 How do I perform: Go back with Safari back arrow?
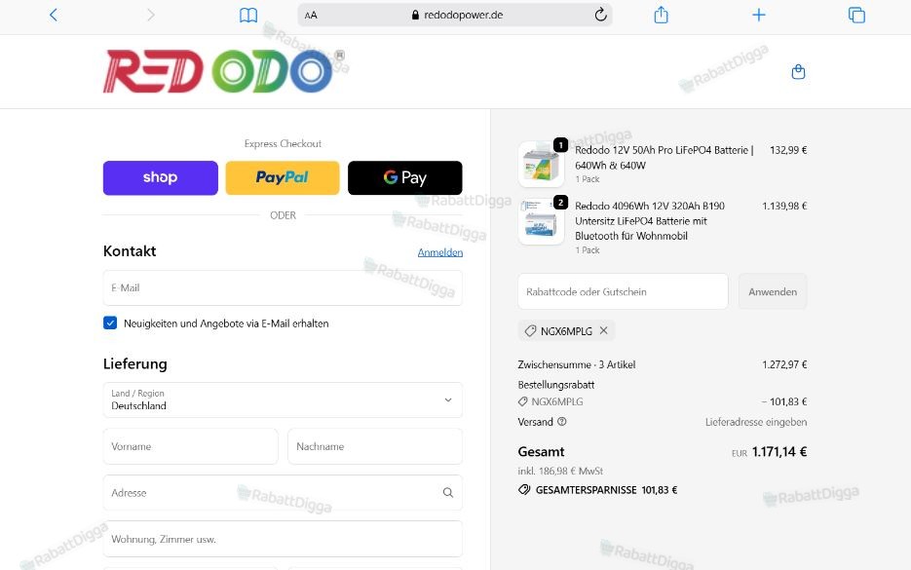click(x=54, y=15)
